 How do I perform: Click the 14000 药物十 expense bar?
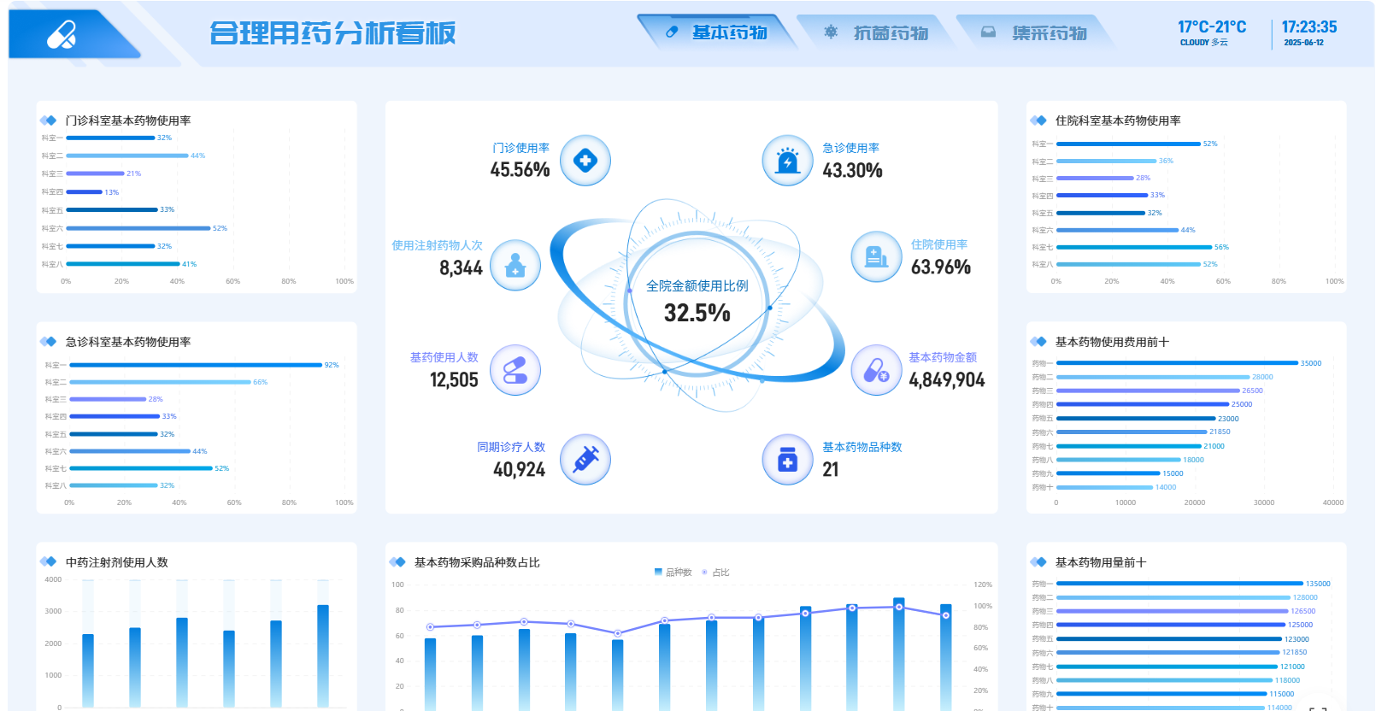1104,488
